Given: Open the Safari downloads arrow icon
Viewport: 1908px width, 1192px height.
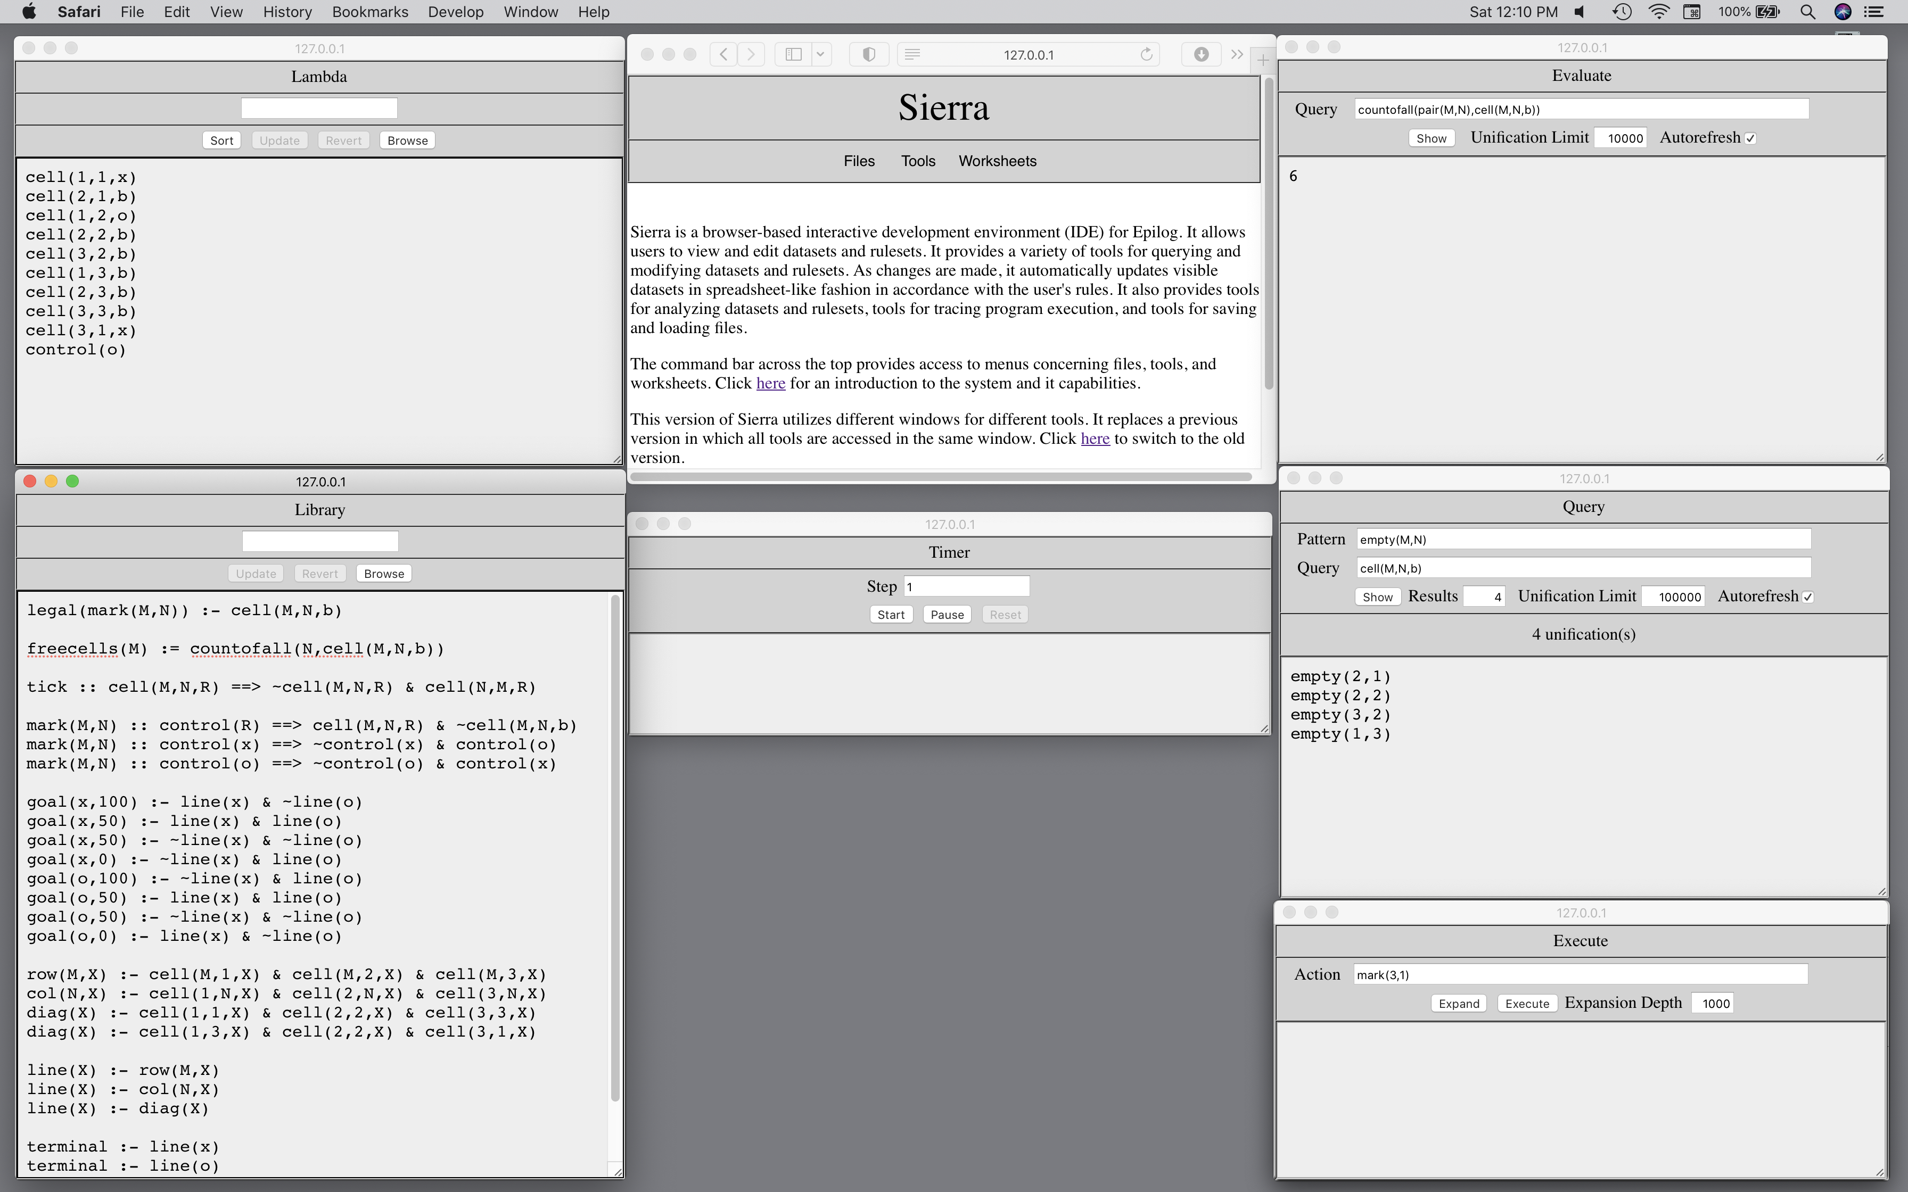Looking at the screenshot, I should click(x=1201, y=54).
